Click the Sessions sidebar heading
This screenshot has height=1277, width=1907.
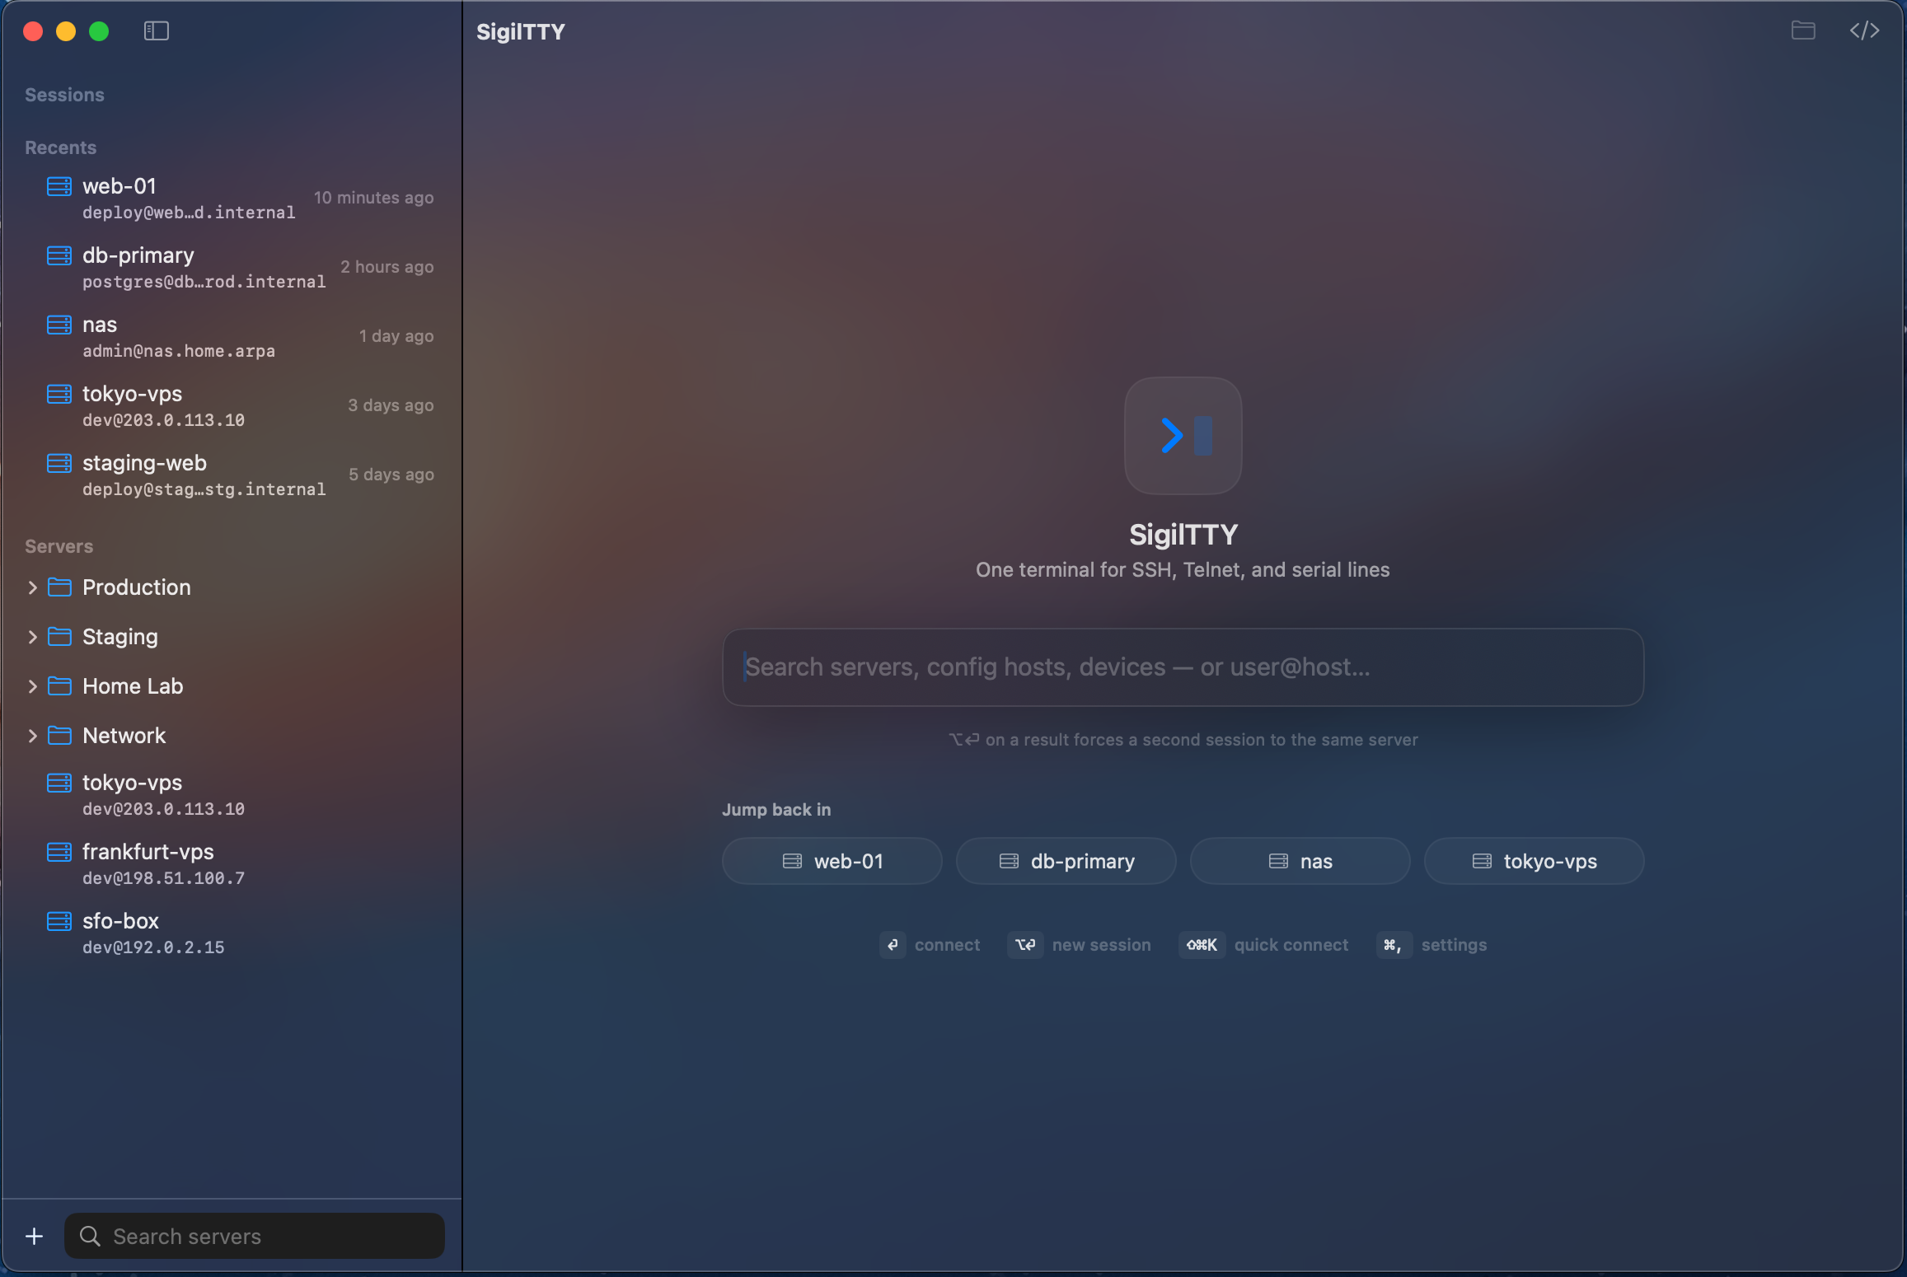pyautogui.click(x=64, y=95)
